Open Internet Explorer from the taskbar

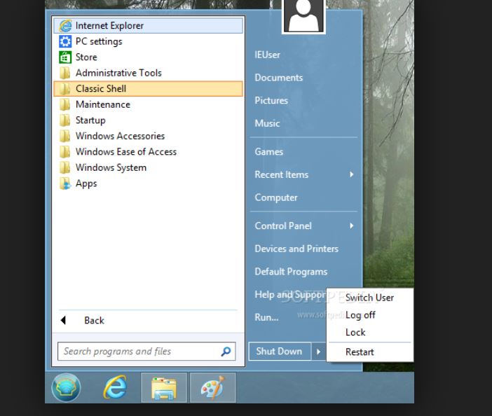coord(115,387)
